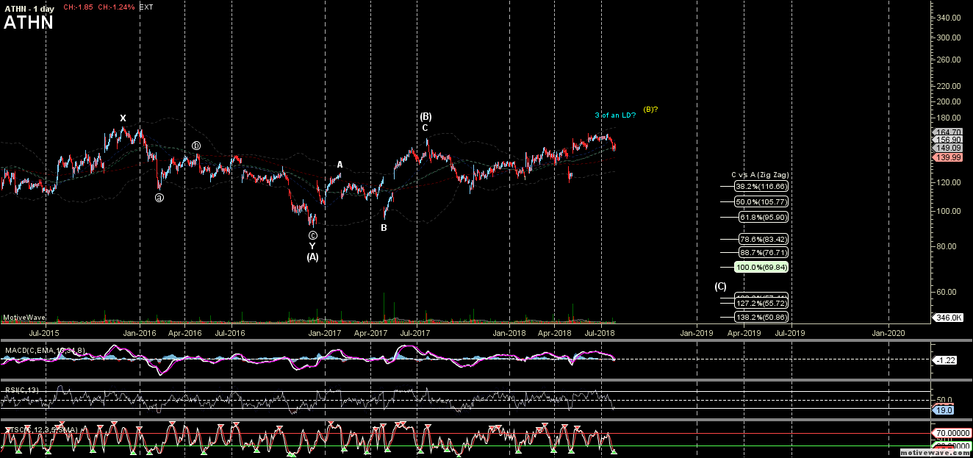This screenshot has width=973, height=458.
Task: Select the 127.2%(55.72) Fibonacci level
Action: click(761, 303)
